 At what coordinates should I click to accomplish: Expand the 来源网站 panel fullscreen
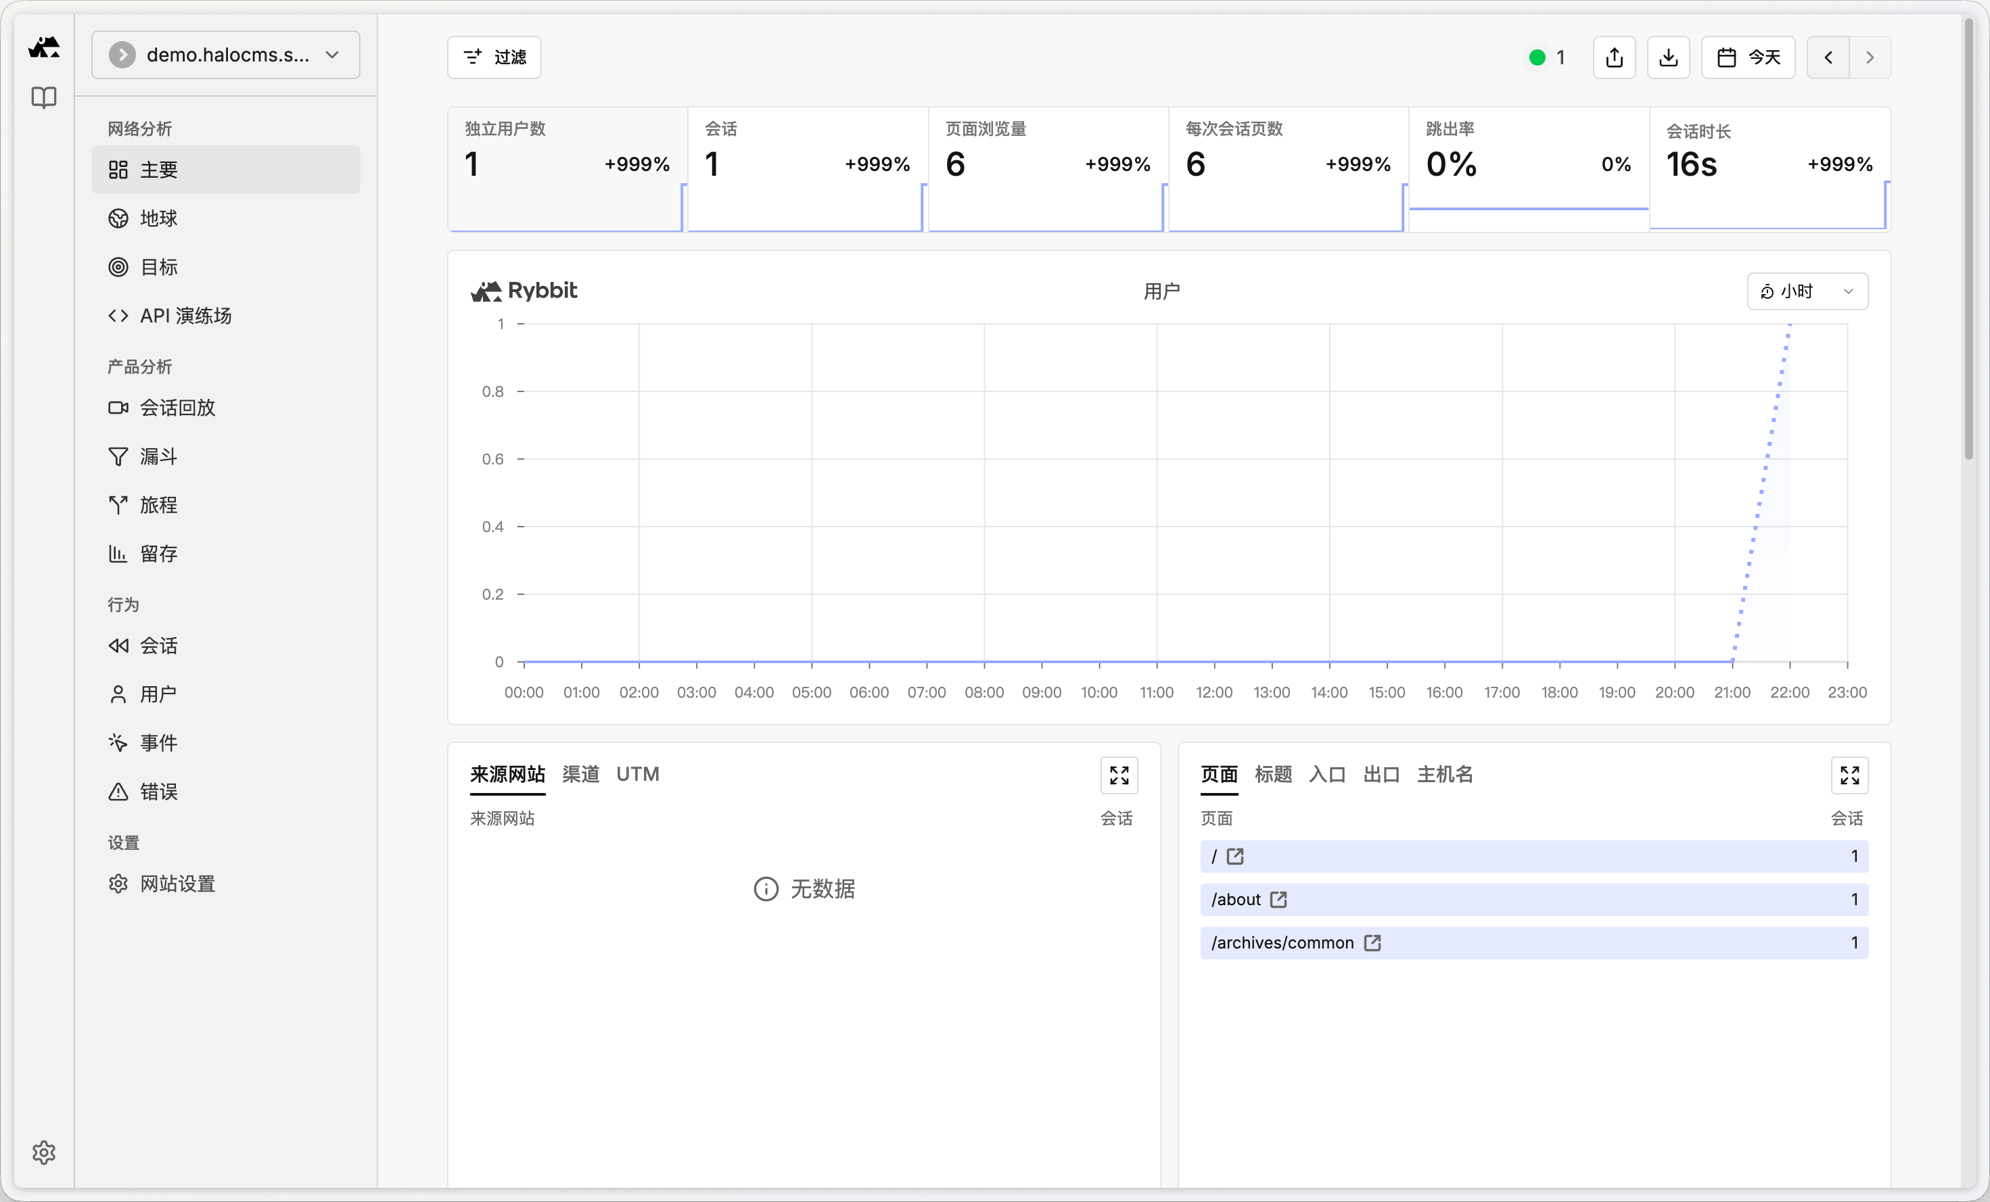pyautogui.click(x=1119, y=775)
